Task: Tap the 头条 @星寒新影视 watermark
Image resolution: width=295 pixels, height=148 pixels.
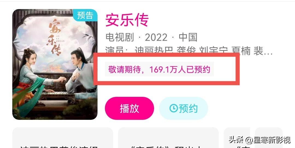Action: point(260,140)
